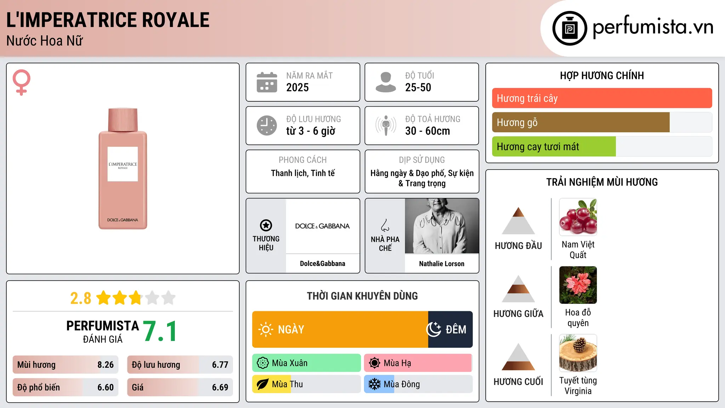Click the nose icon above Nhà pha chế
This screenshot has width=725, height=408.
[385, 225]
